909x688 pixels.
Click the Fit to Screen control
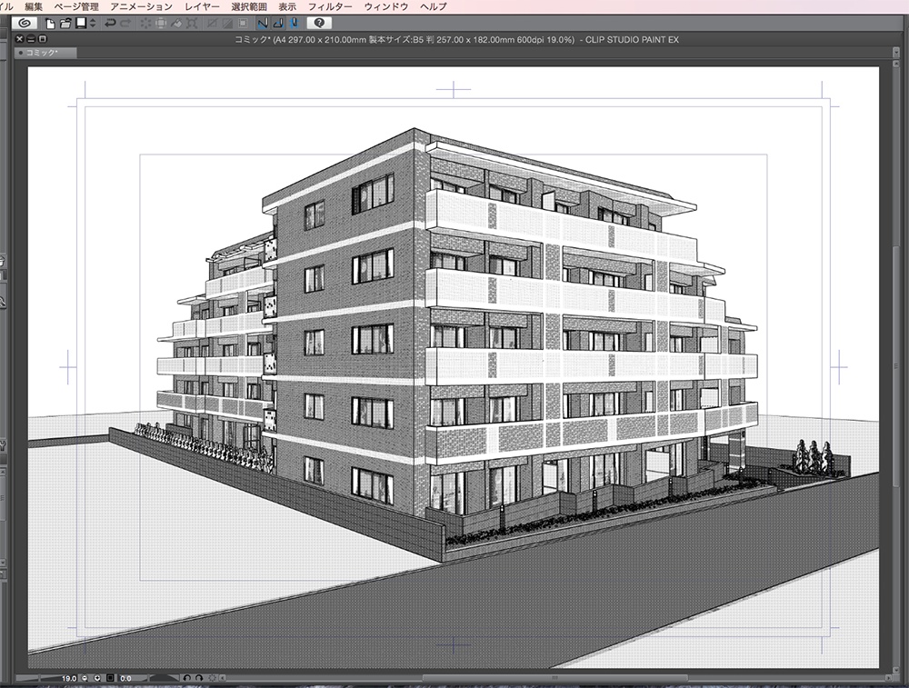pos(109,677)
